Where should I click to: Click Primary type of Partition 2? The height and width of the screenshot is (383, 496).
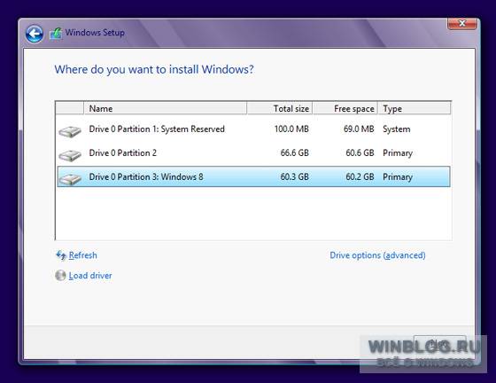[x=398, y=153]
